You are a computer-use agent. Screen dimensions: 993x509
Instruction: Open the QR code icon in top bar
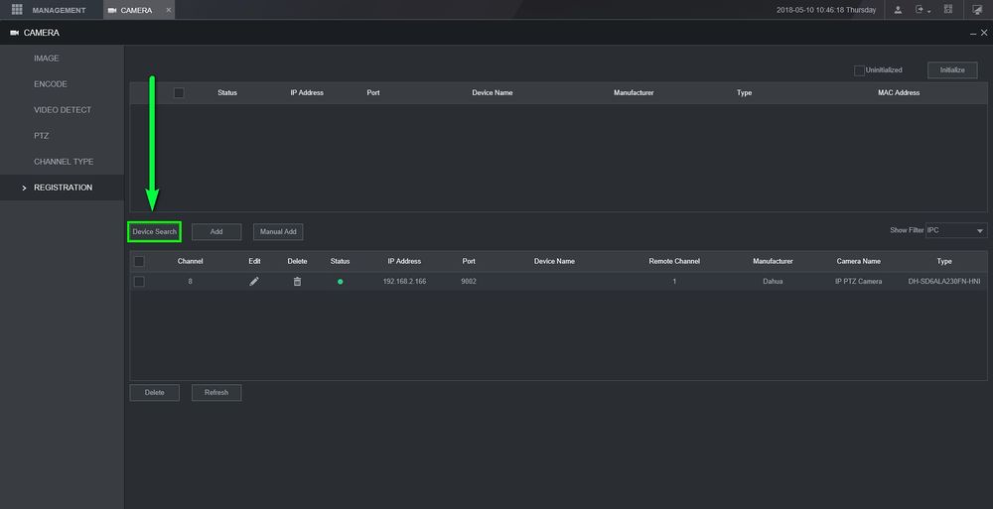[x=948, y=10]
